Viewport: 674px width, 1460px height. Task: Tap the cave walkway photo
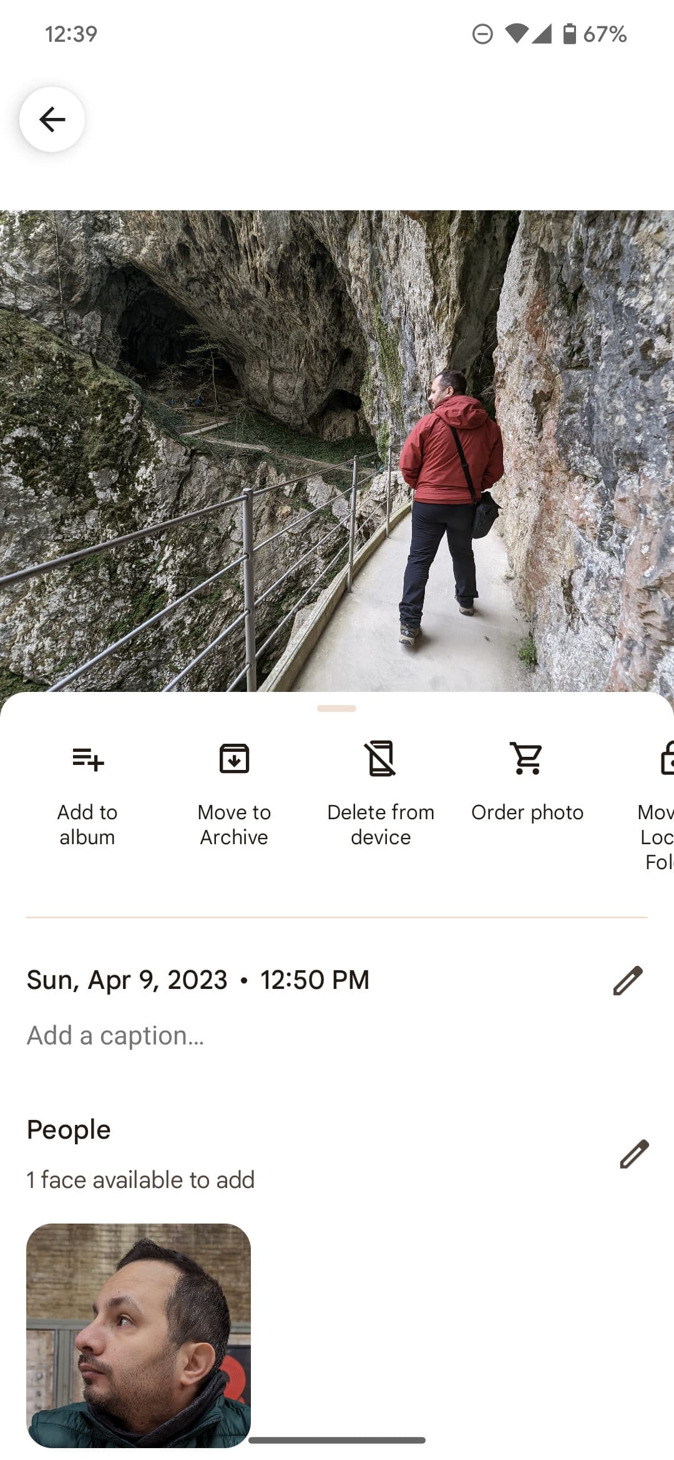coord(337,451)
